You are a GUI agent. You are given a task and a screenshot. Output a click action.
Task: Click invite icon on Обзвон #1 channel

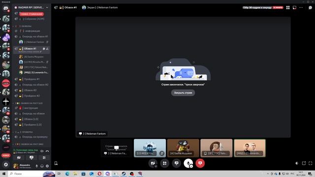[x=47, y=49]
